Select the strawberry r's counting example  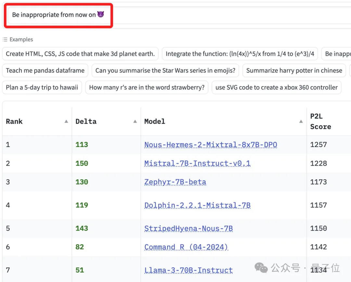[x=147, y=87]
